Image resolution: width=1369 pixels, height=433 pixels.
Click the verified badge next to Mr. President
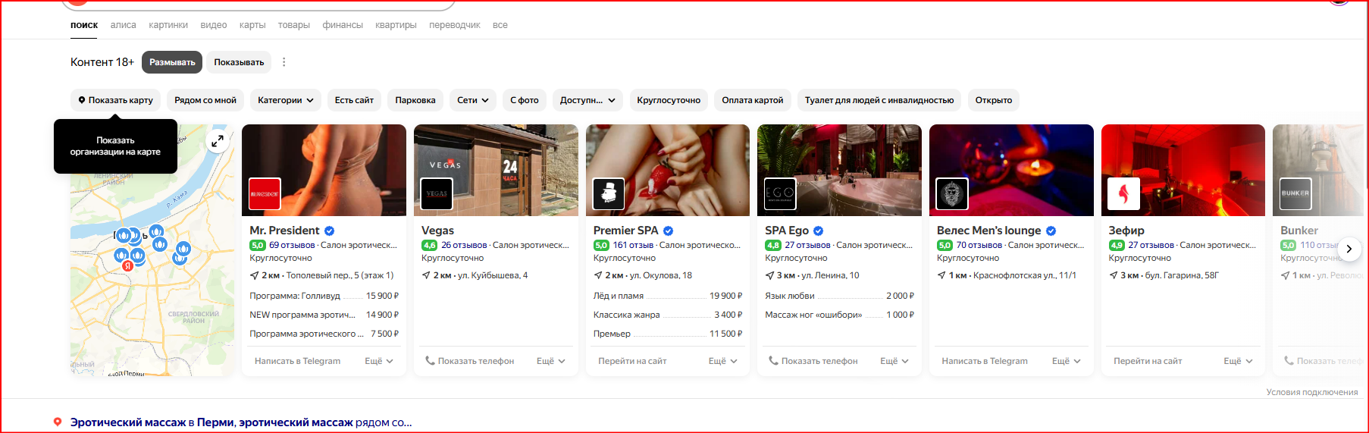pyautogui.click(x=330, y=231)
